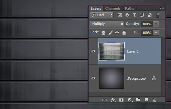
Task: Filter for type layers icon
Action: [135, 15]
